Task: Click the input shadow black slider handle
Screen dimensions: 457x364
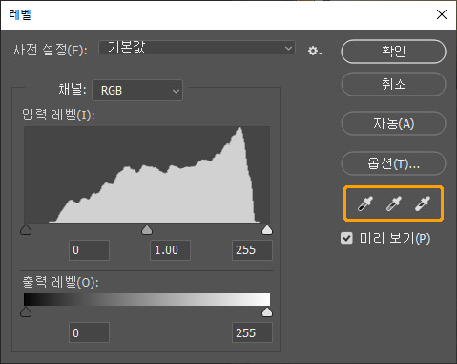Action: click(26, 229)
